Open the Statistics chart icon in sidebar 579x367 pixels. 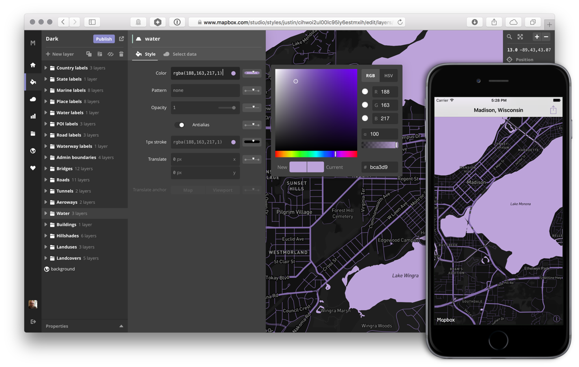coord(32,116)
